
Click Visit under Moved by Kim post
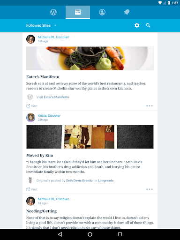[32, 189]
